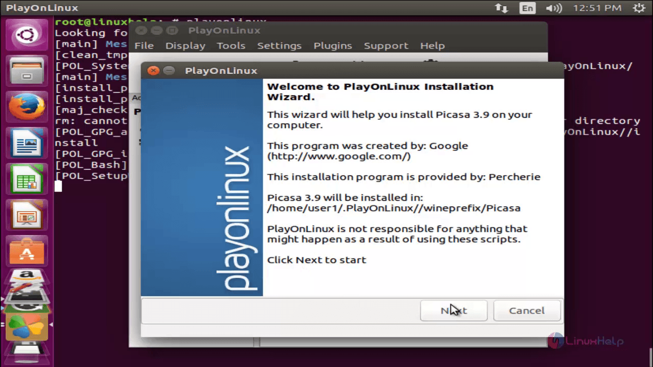This screenshot has height=367, width=653.
Task: Open the En keyboard layout indicator
Action: [528, 8]
